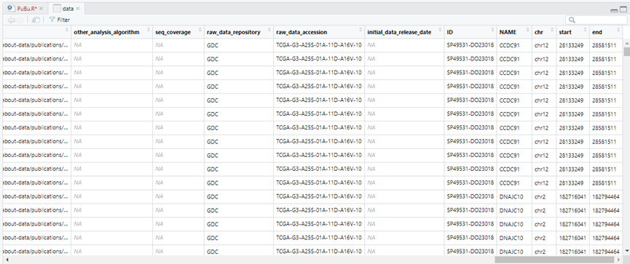630x264 pixels.
Task: Focus the data viewer search box
Action: 596,20
